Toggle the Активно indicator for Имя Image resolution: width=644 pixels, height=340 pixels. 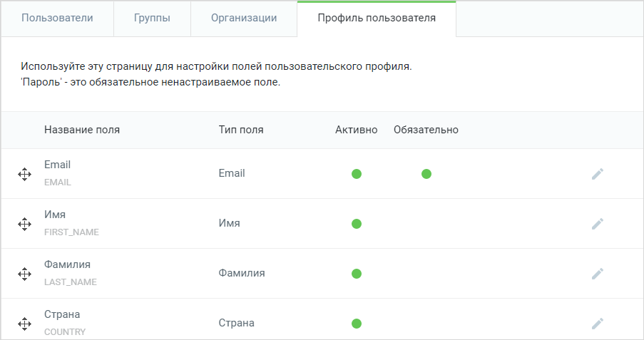(x=357, y=224)
